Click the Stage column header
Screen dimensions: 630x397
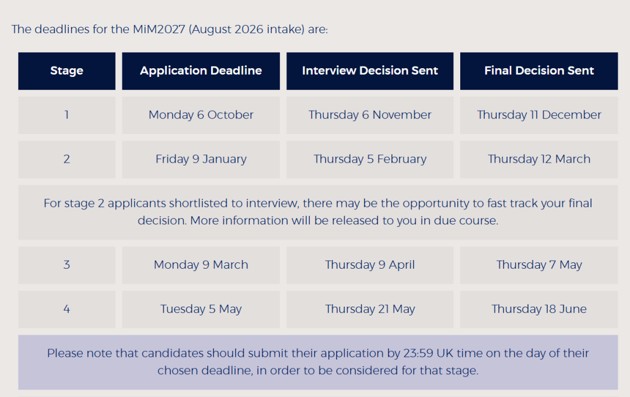click(x=66, y=71)
